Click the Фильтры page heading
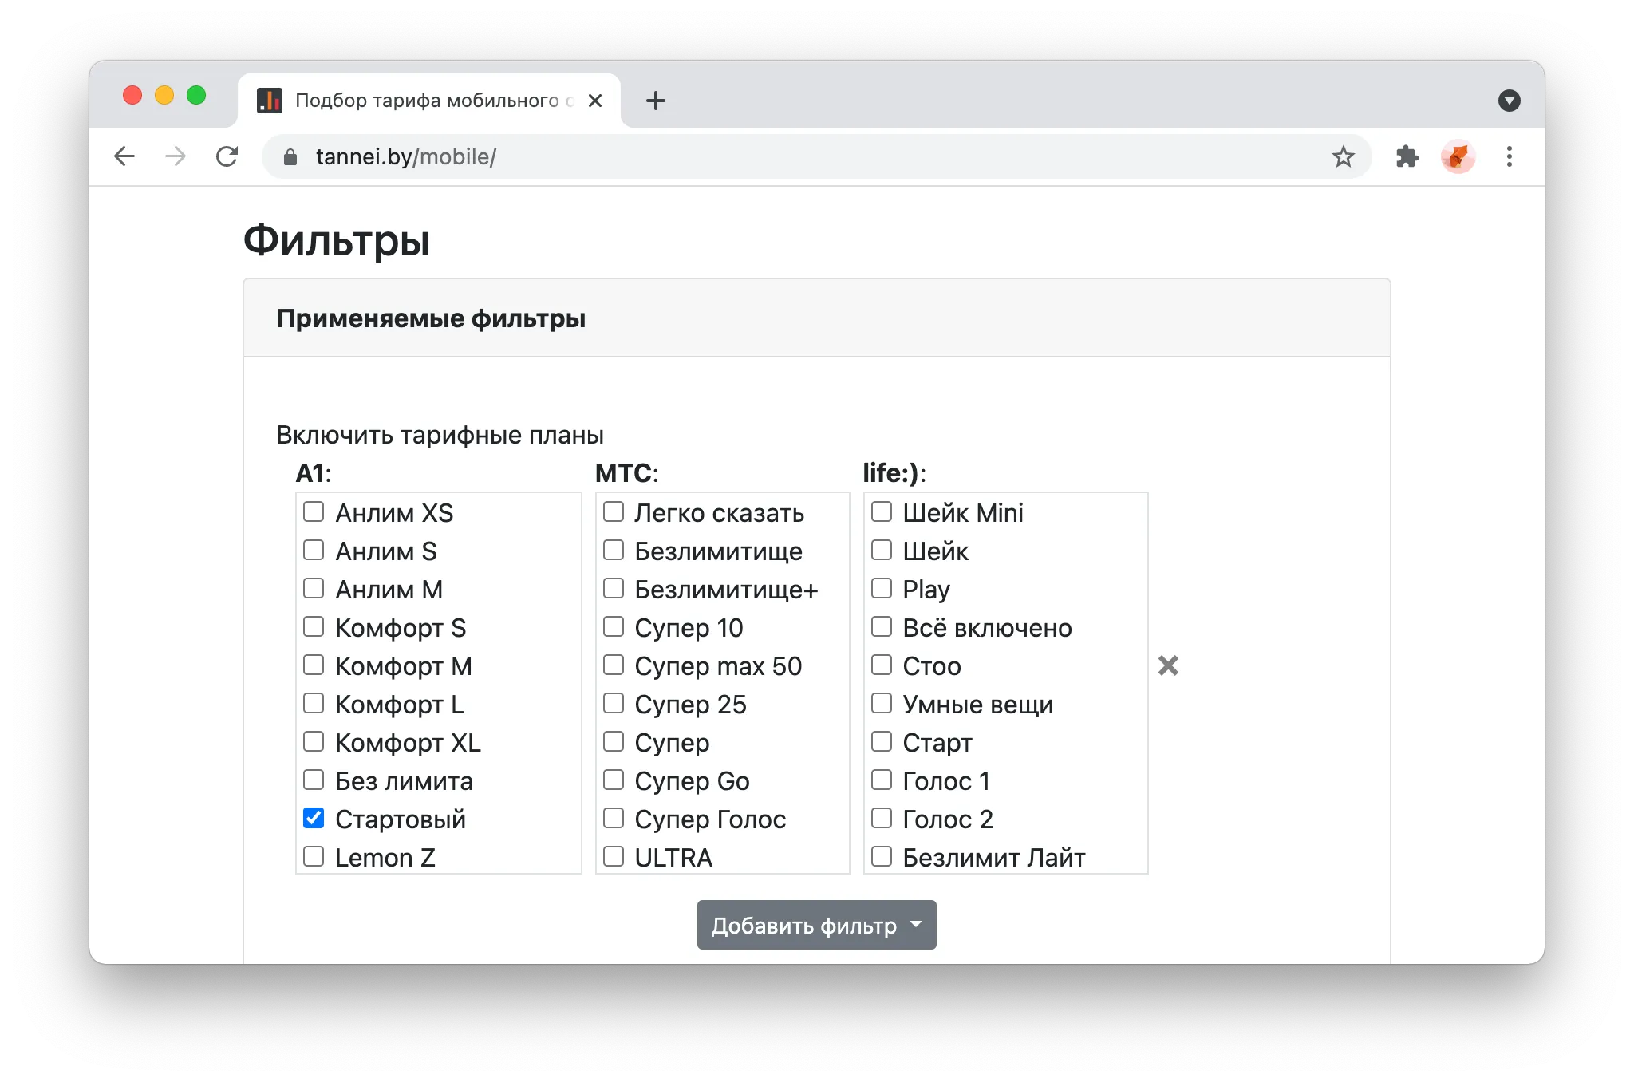1634x1082 pixels. [x=336, y=240]
